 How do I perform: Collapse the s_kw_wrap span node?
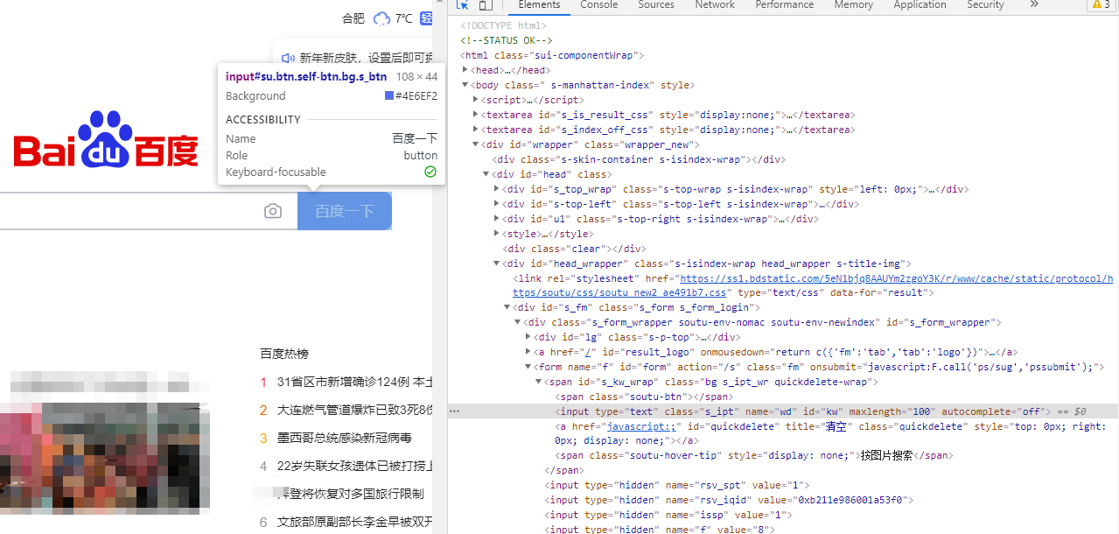click(539, 382)
